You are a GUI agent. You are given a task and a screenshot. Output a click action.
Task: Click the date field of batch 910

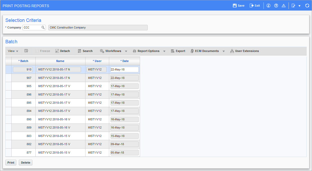124,69
